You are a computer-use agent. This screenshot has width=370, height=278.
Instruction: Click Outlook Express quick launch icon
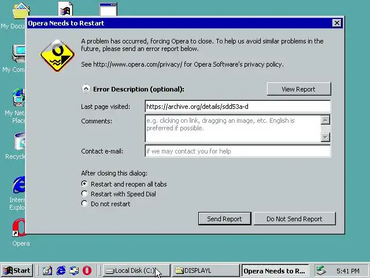coord(74,270)
